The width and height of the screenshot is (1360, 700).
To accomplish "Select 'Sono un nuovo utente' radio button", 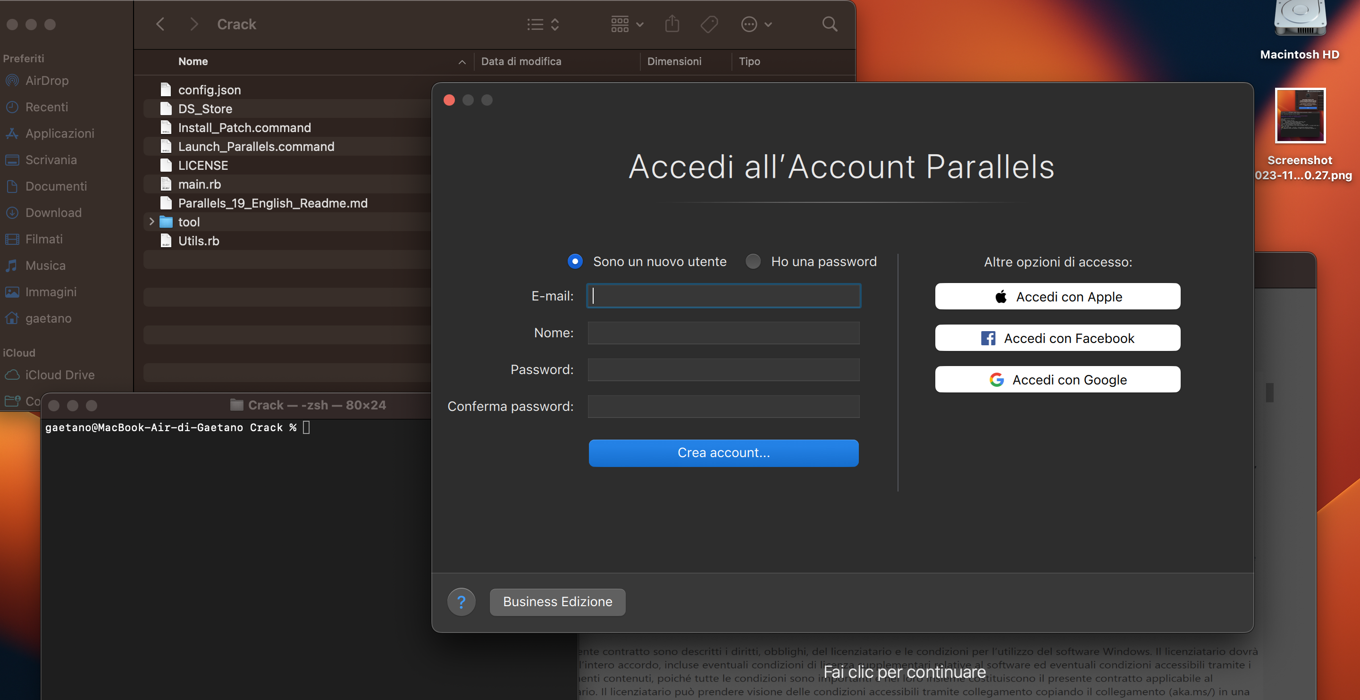I will click(575, 261).
